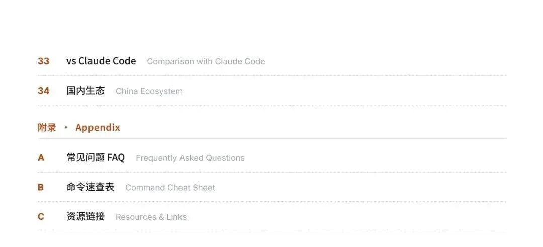Open the 命令速查表 entry
This screenshot has width=543, height=247.
click(x=90, y=187)
